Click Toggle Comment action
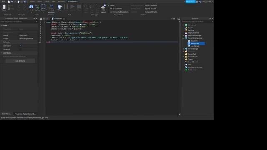The width and height of the screenshot is (267, 150). point(151,5)
